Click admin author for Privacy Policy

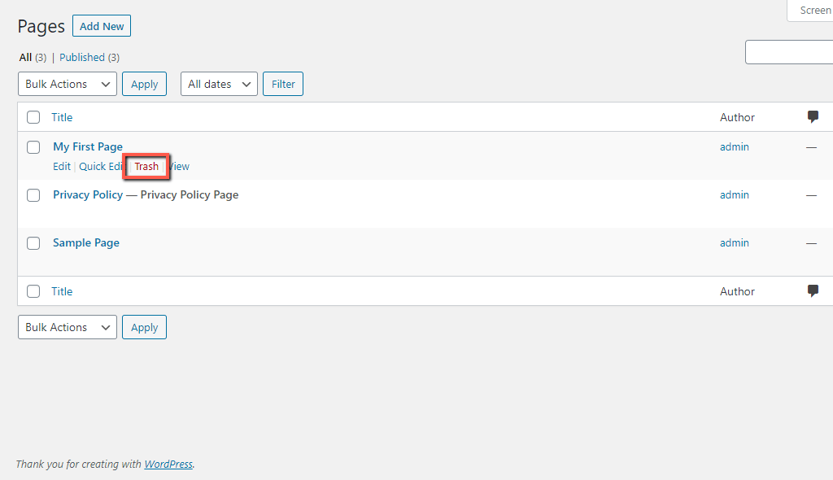735,194
